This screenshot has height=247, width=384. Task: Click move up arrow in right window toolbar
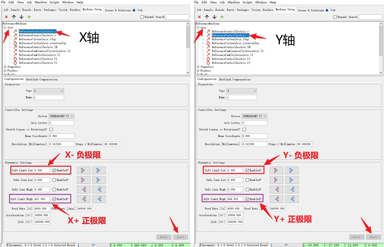click(207, 17)
